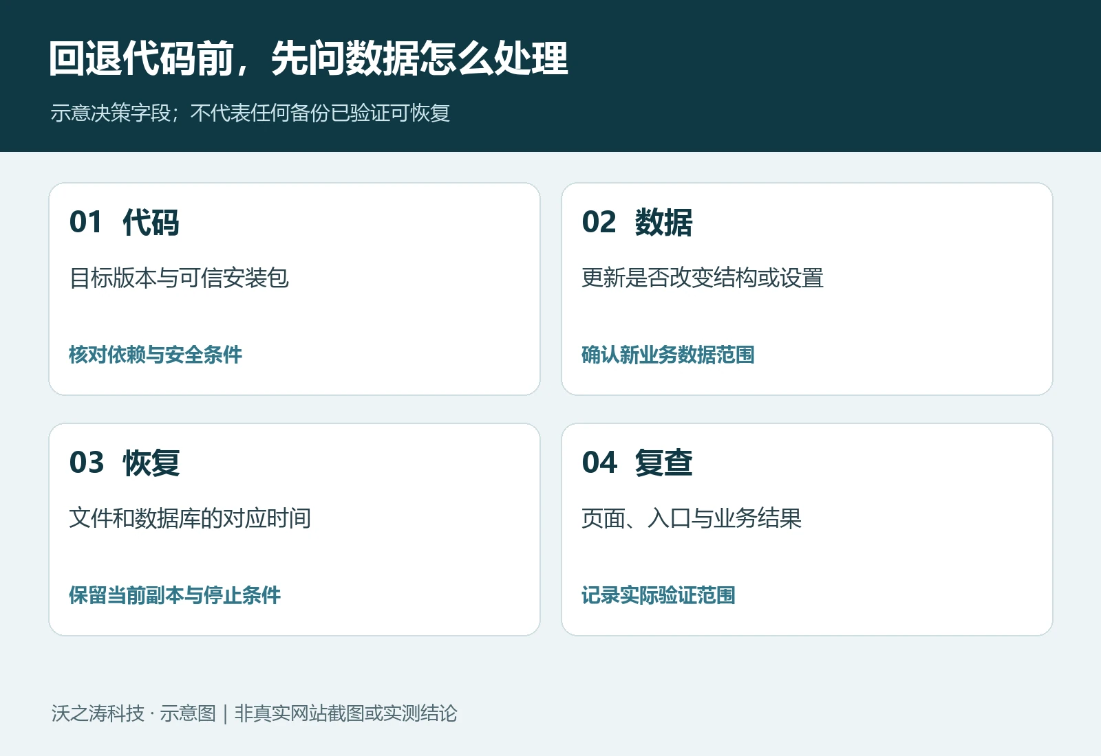Click the text 目标版本与可信安装包
The width and height of the screenshot is (1101, 756).
pyautogui.click(x=179, y=278)
